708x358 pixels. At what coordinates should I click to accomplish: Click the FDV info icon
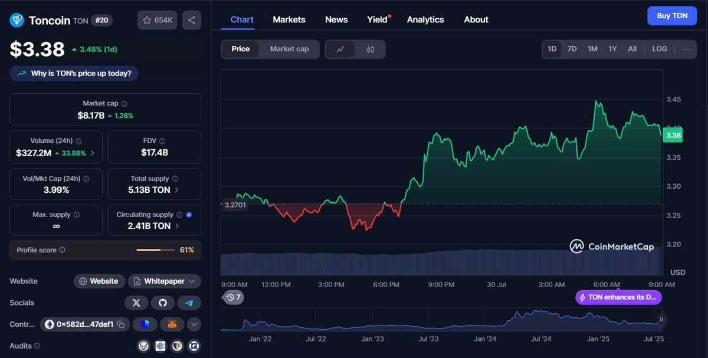point(162,142)
